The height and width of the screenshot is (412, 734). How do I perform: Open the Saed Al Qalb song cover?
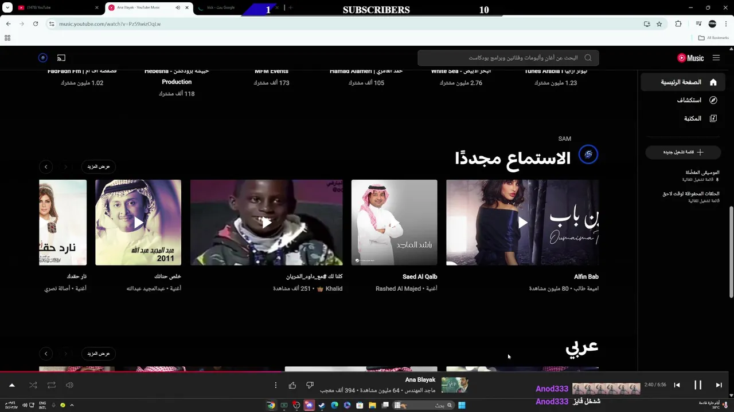[394, 223]
